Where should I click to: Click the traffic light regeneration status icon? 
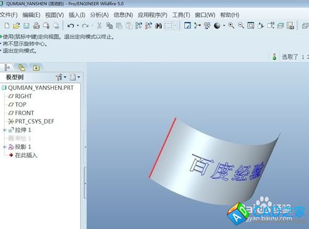(x=274, y=56)
